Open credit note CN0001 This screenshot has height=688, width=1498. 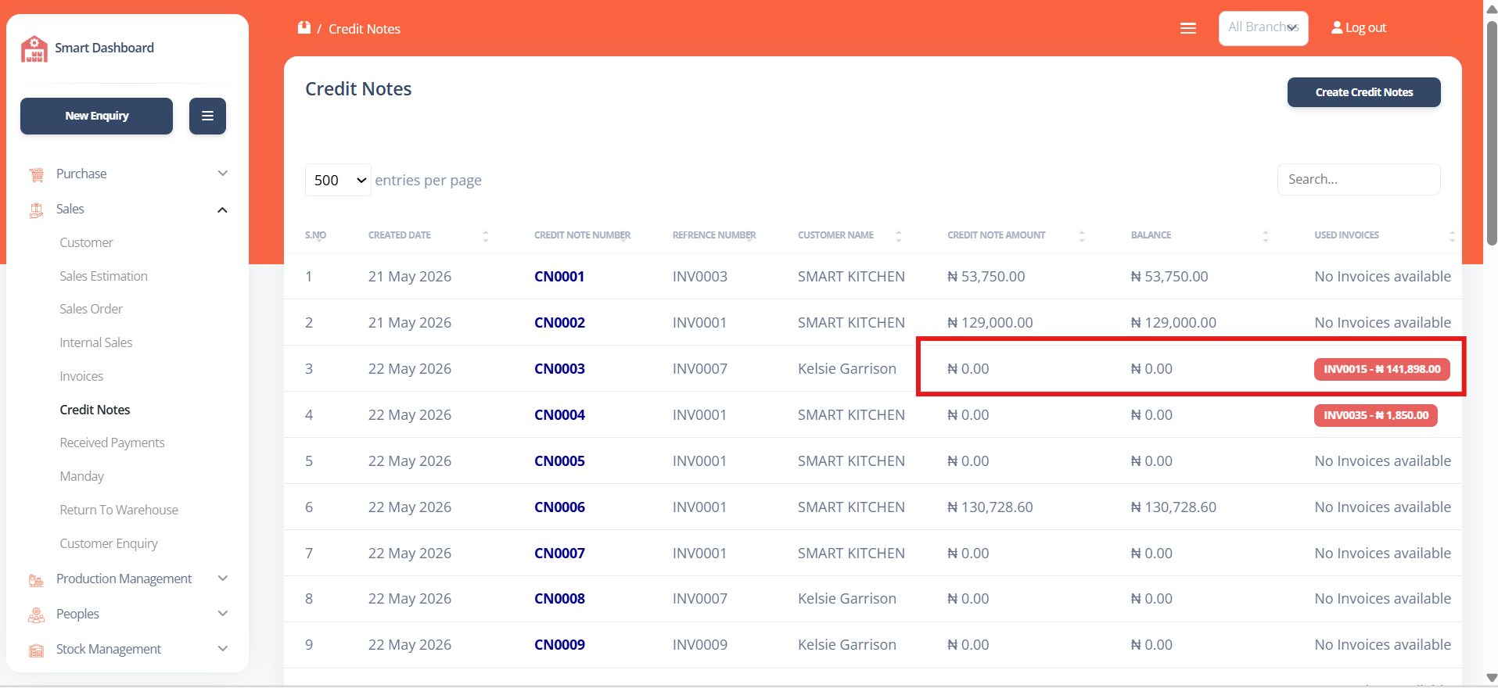pos(559,276)
